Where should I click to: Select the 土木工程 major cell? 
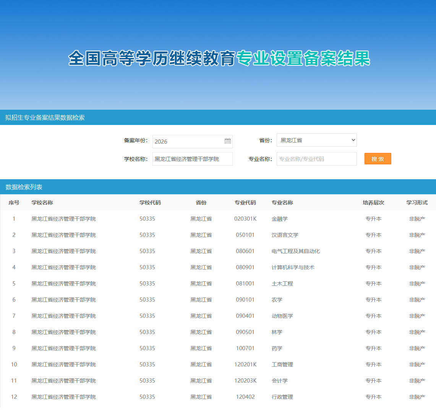(x=282, y=284)
